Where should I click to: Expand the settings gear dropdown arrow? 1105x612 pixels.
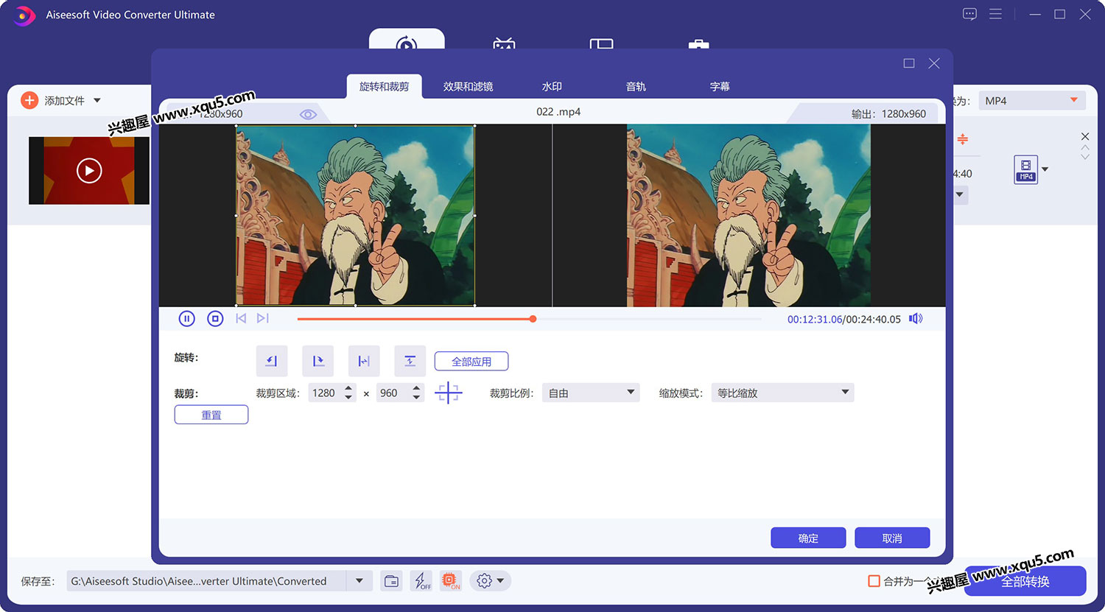(x=501, y=581)
